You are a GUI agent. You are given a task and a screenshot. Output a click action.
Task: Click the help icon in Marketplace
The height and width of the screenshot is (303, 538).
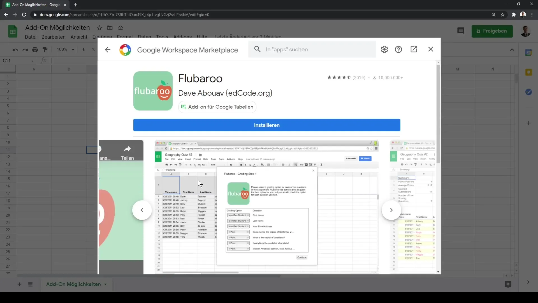[399, 49]
